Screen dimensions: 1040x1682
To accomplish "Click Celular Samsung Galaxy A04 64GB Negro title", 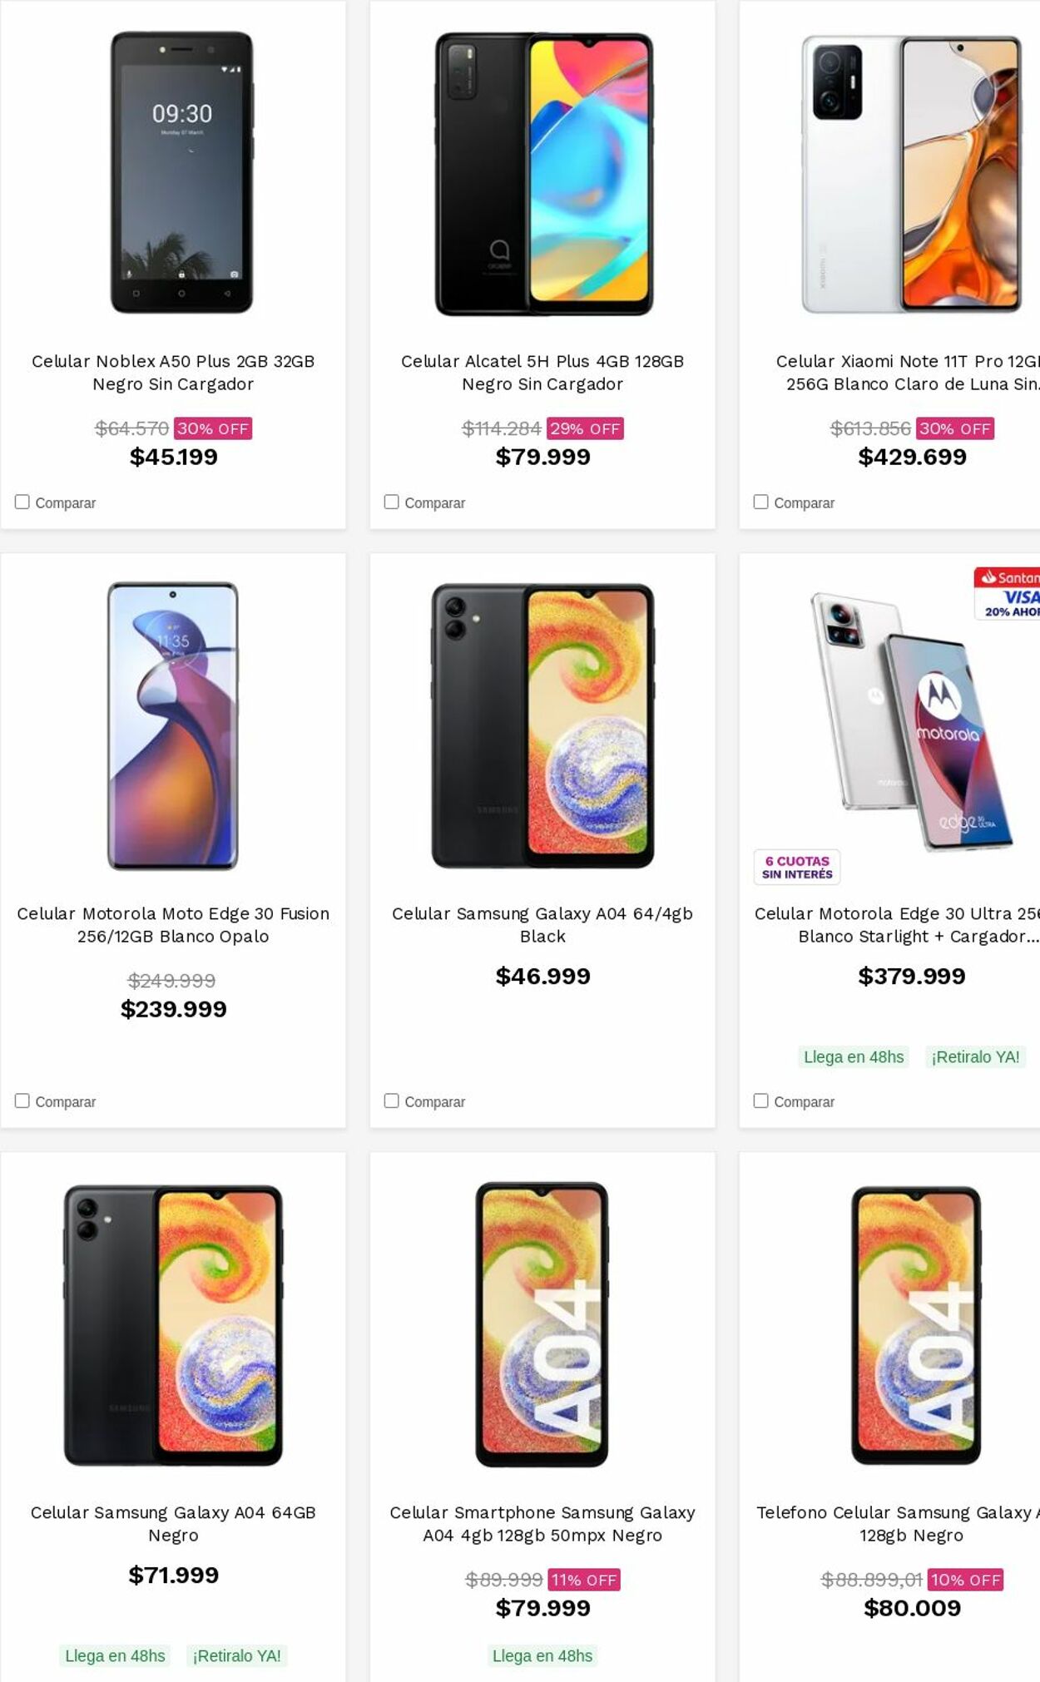I will (173, 1523).
